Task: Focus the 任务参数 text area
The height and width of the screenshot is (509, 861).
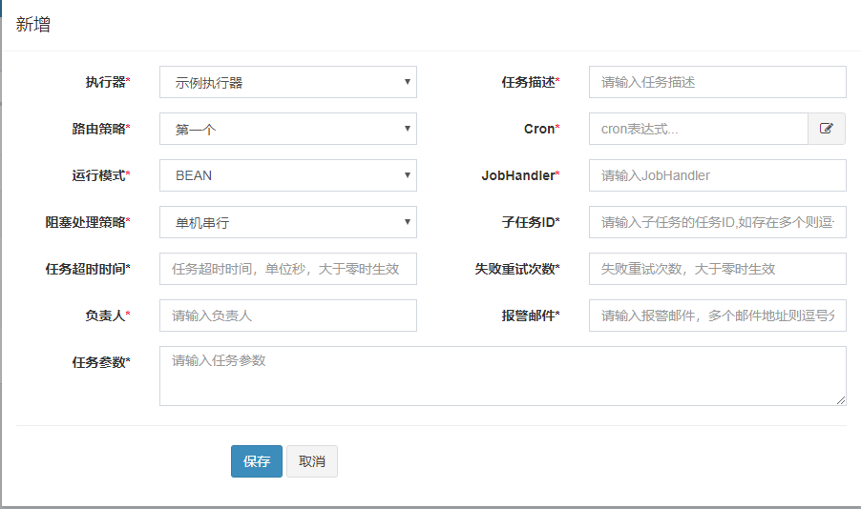Action: (x=503, y=376)
